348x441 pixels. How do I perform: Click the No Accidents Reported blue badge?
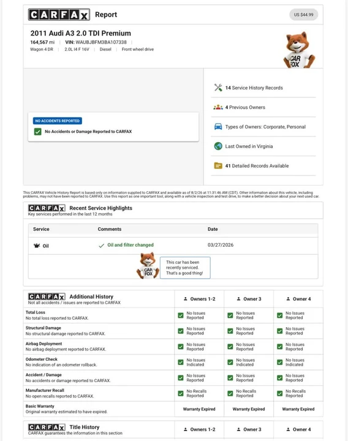(58, 121)
